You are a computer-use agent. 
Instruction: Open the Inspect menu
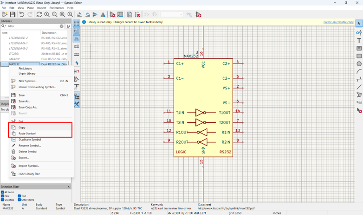(42, 8)
